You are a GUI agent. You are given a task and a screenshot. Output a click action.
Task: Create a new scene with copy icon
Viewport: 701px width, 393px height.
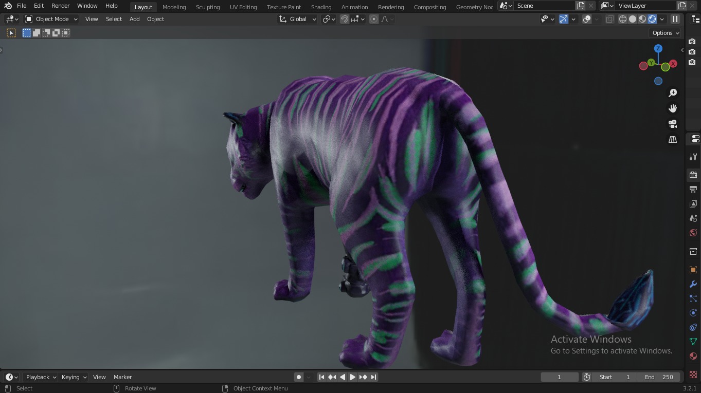(581, 6)
